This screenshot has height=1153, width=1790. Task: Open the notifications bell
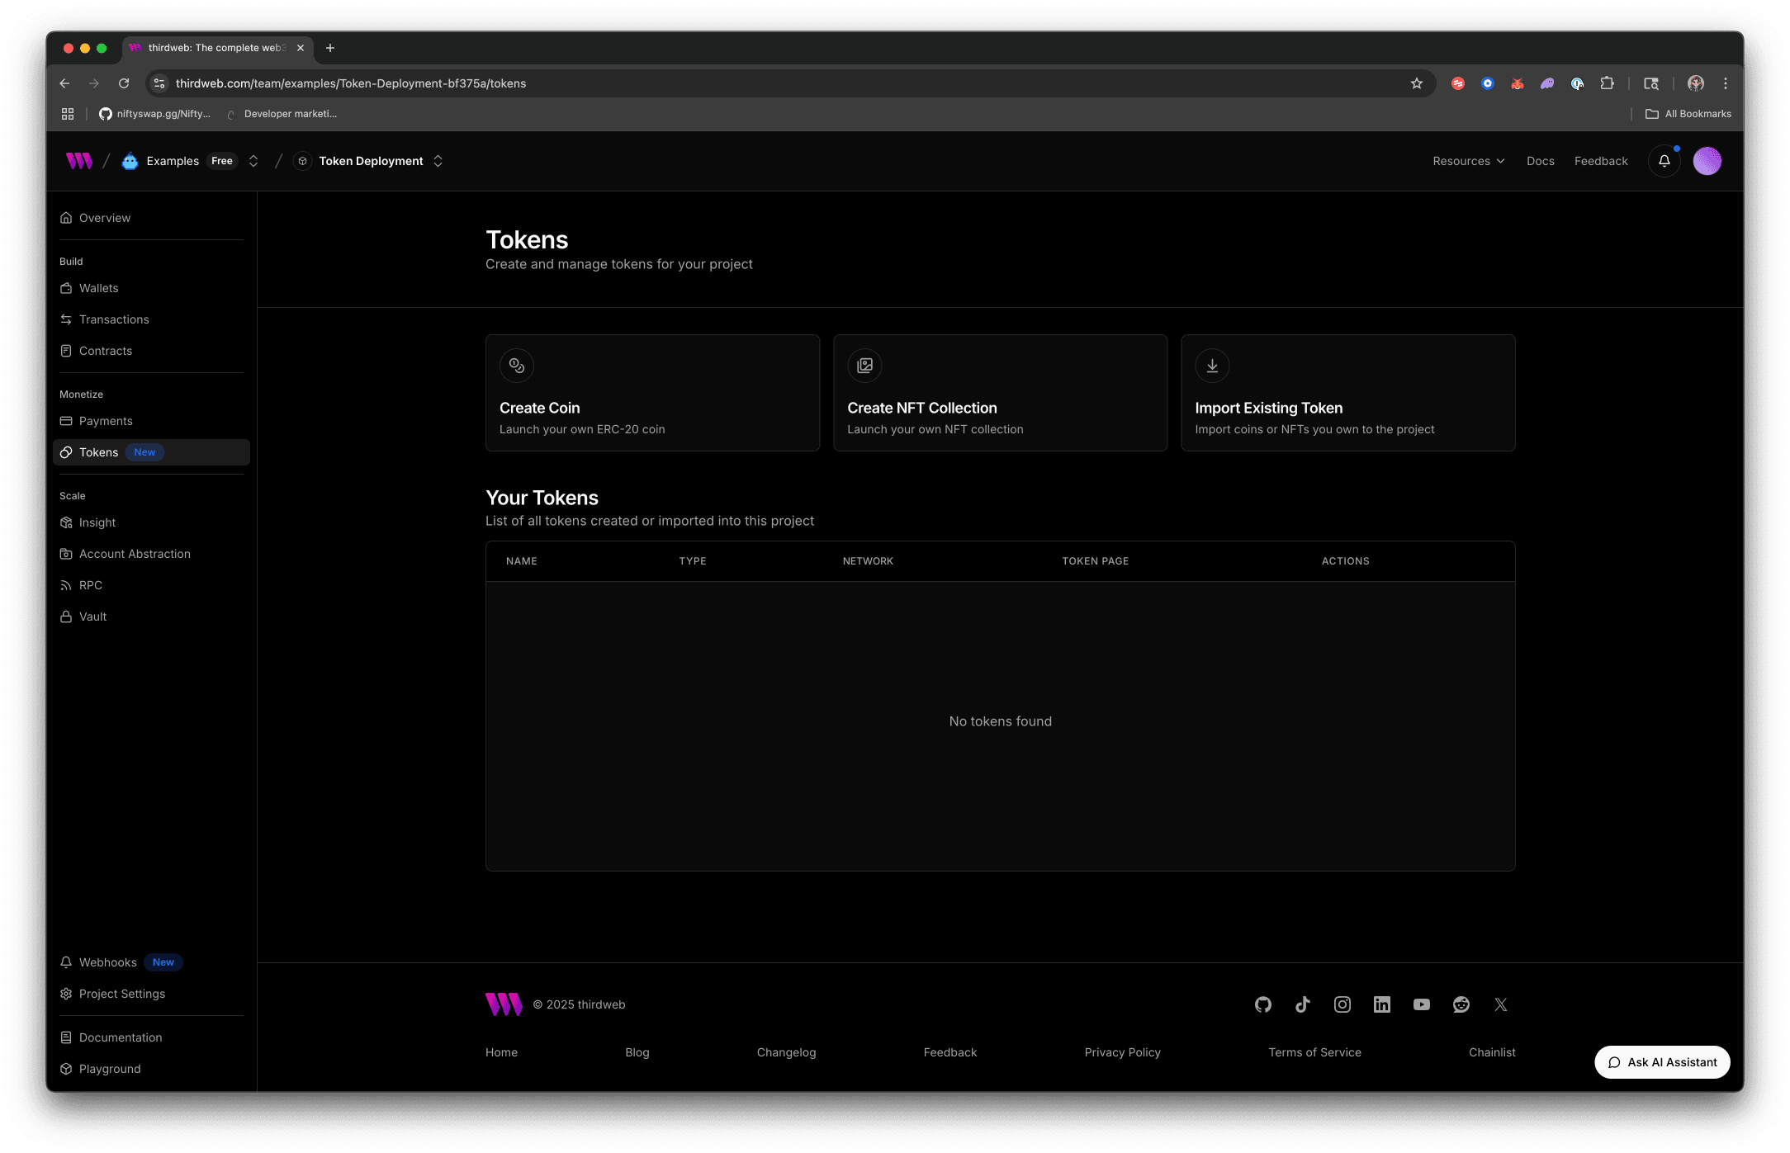(1664, 161)
